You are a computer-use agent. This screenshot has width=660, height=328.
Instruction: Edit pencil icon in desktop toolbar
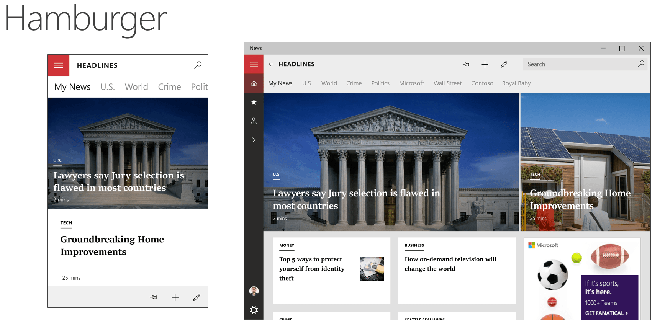pyautogui.click(x=504, y=64)
